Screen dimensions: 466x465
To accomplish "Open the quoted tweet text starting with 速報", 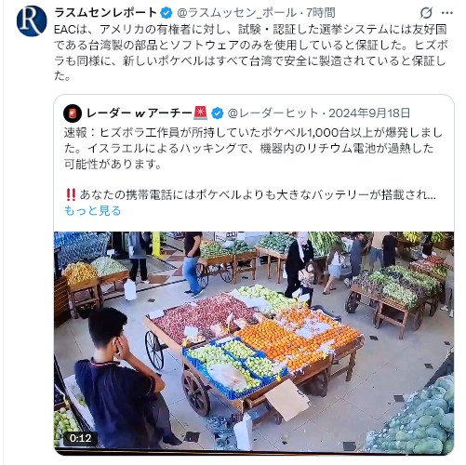I will point(253,148).
